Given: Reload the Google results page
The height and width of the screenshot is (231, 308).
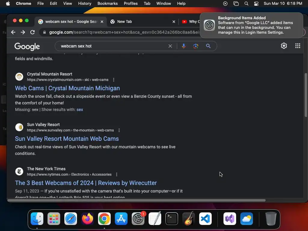Looking at the screenshot, I should 32,32.
